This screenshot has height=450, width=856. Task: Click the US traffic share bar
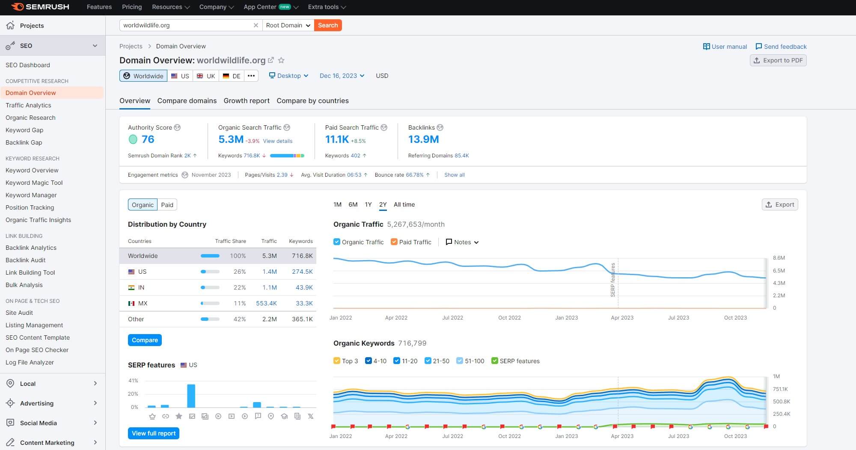tap(210, 272)
